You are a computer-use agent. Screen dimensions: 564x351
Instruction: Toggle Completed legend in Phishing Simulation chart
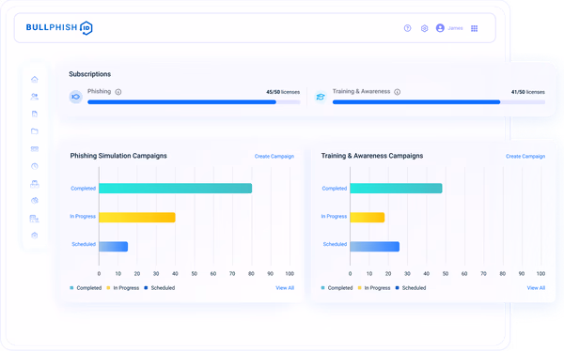point(86,288)
